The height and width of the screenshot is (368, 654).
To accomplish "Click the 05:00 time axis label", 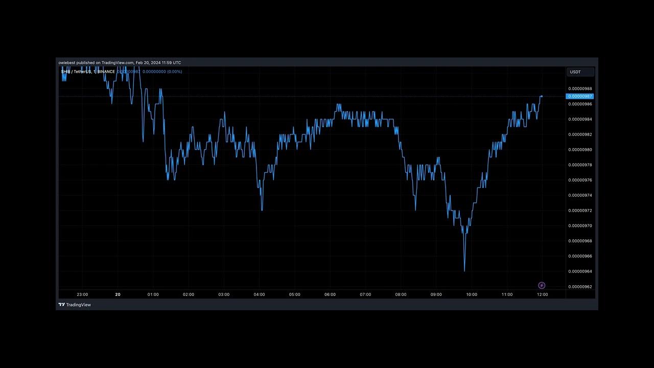I will (295, 294).
